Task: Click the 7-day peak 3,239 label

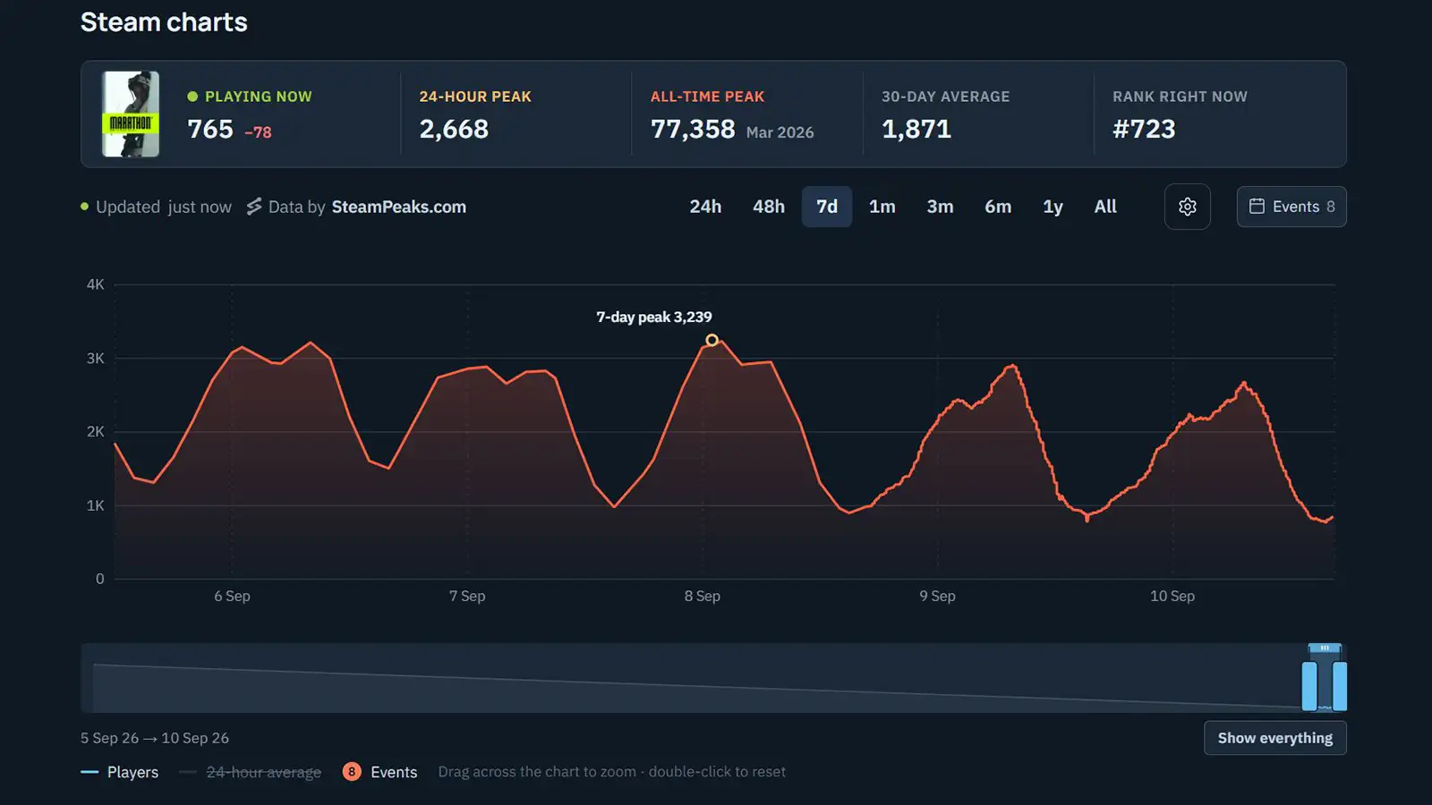Action: coord(654,317)
